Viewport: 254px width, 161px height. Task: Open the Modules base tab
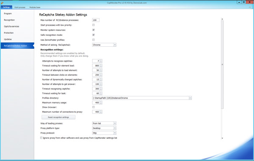pyautogui.click(x=35, y=7)
